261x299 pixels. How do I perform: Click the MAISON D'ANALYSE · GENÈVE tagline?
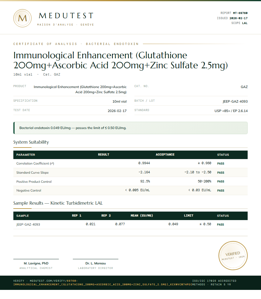point(66,25)
